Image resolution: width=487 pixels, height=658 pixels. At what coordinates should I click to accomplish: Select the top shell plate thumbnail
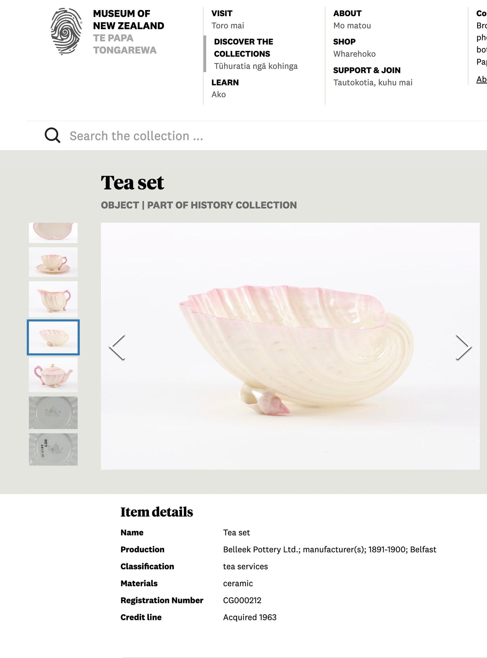pyautogui.click(x=53, y=232)
